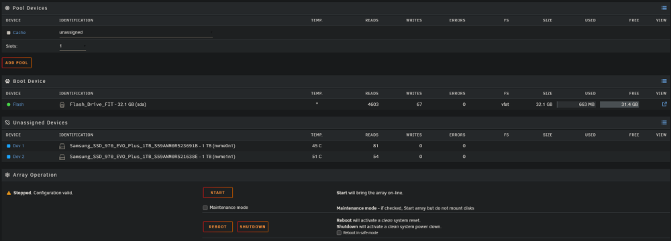Click the disk icon beside nvme0n1 drive
The width and height of the screenshot is (671, 241).
(62, 146)
